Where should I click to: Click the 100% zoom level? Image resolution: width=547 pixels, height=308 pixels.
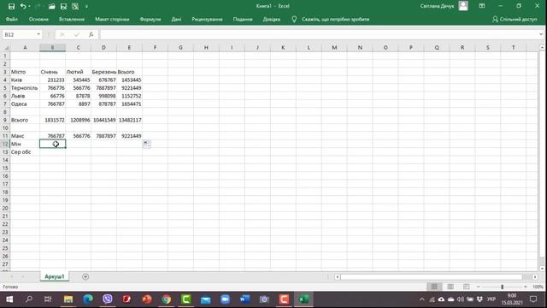[538, 287]
